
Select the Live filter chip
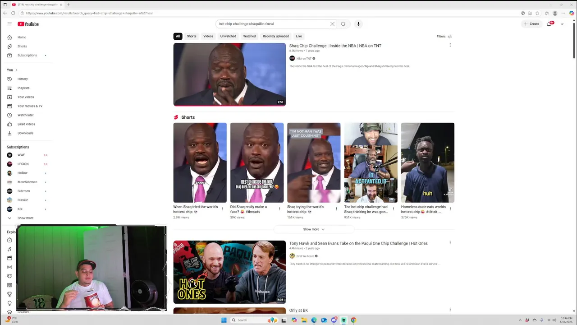coord(299,36)
